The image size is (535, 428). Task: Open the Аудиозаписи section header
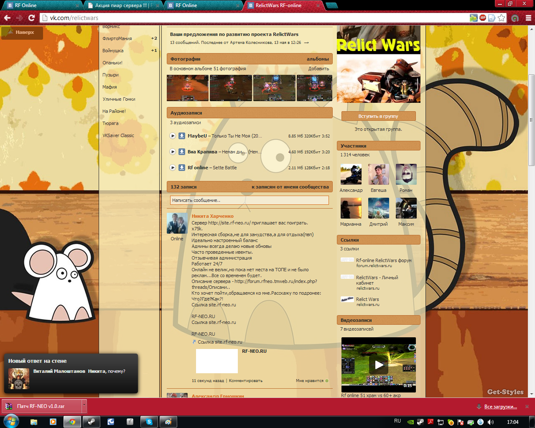(x=250, y=113)
